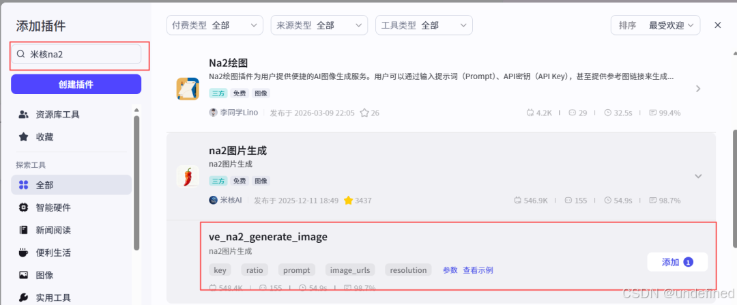Click the 创建插件 button
The width and height of the screenshot is (737, 305).
coord(76,85)
